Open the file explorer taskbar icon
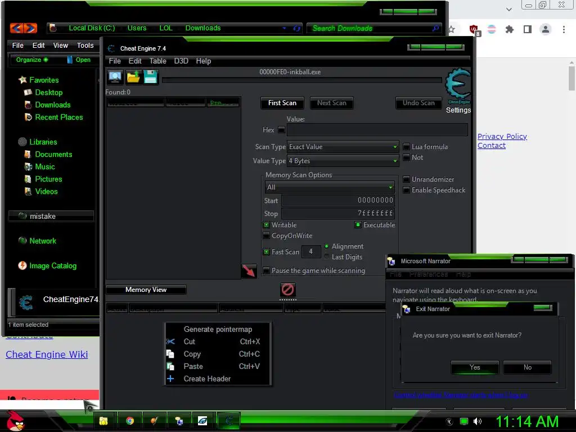The height and width of the screenshot is (432, 576). point(103,421)
